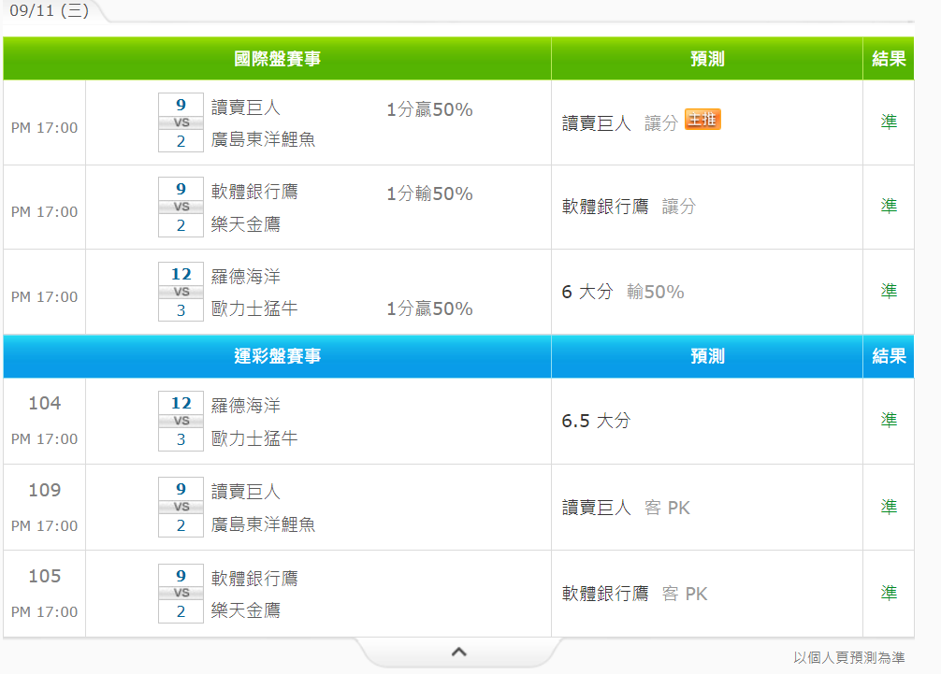This screenshot has width=941, height=674.
Task: Open 讀賣巨人 team in the 國際盤 section
Action: [x=245, y=108]
